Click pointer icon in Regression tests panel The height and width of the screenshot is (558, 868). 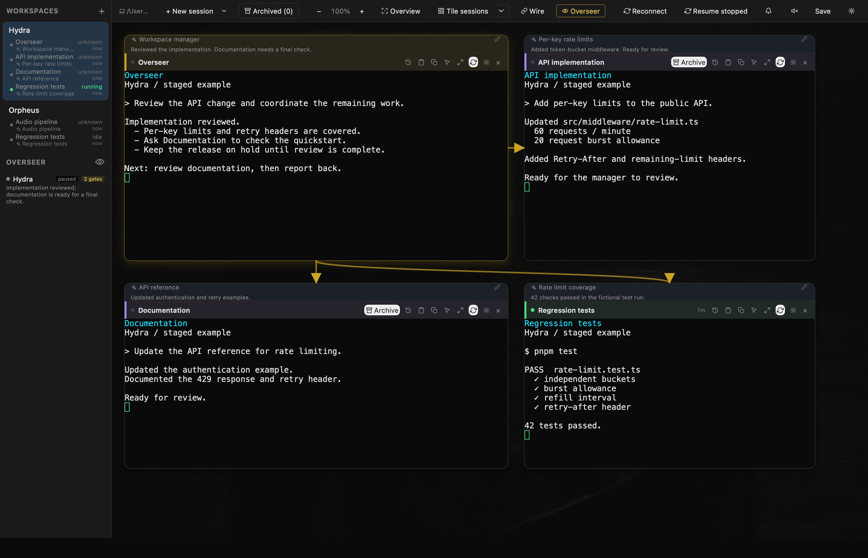click(754, 310)
